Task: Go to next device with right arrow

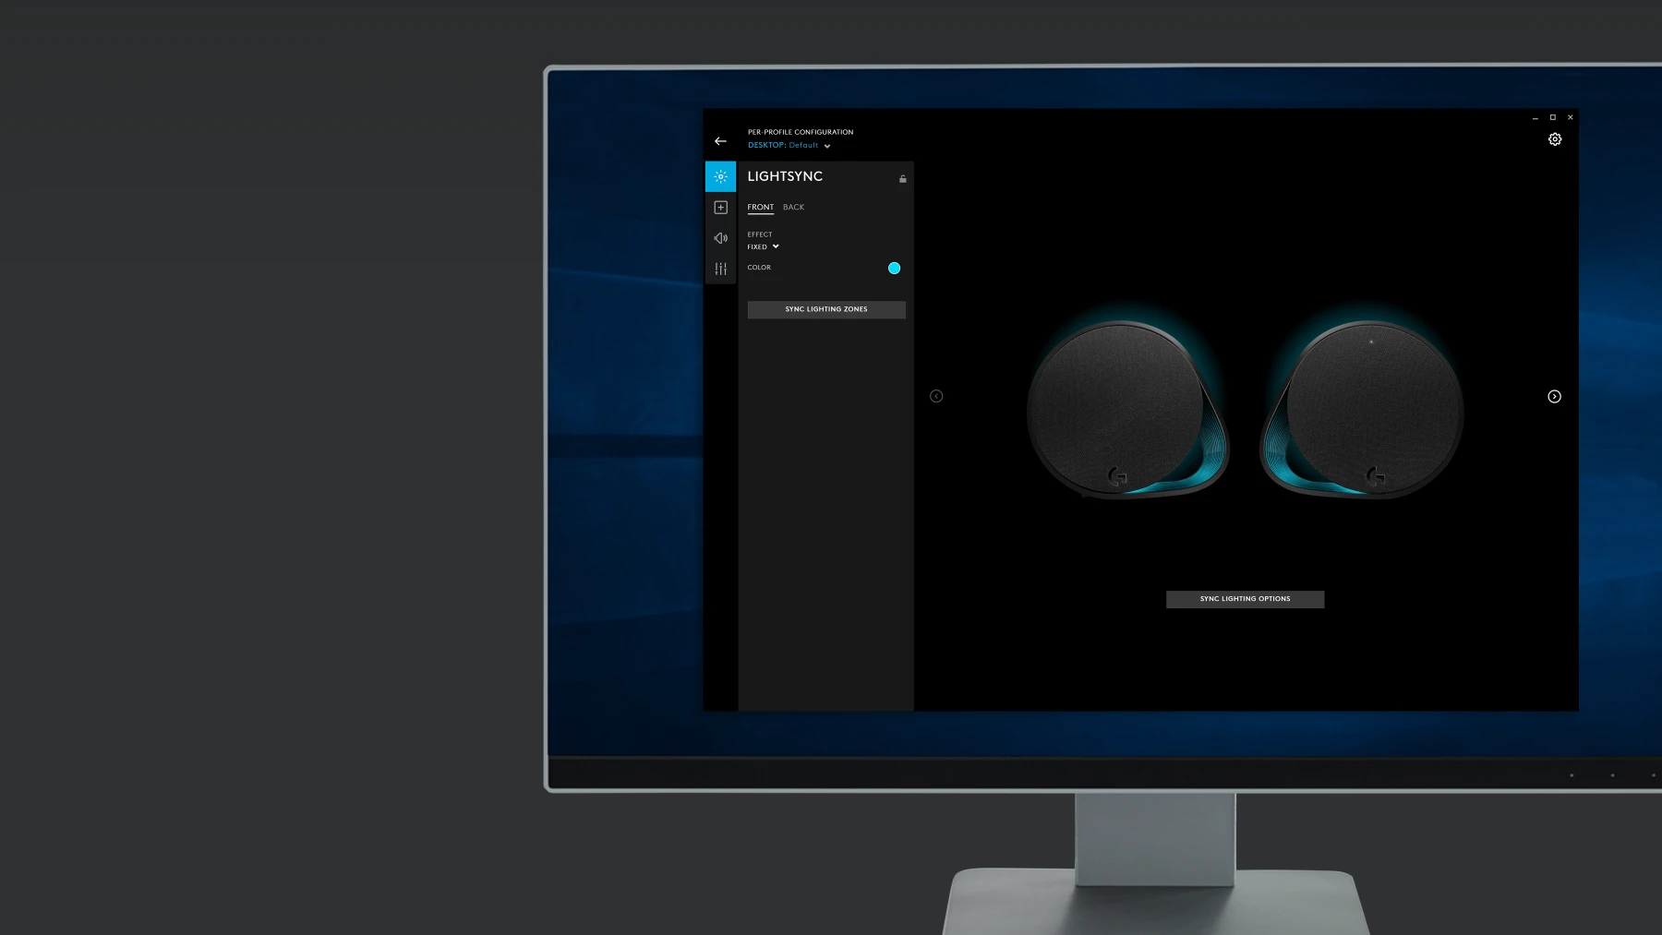Action: coord(1554,396)
